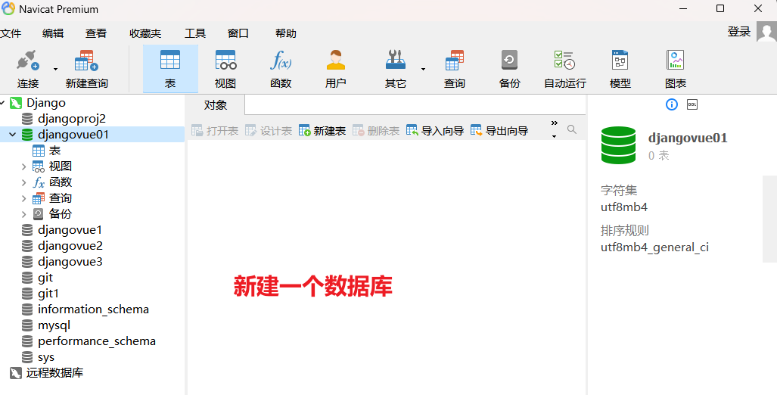Screen dimensions: 777x395
Task: Click the green djangovue01 database icon
Action: 618,145
